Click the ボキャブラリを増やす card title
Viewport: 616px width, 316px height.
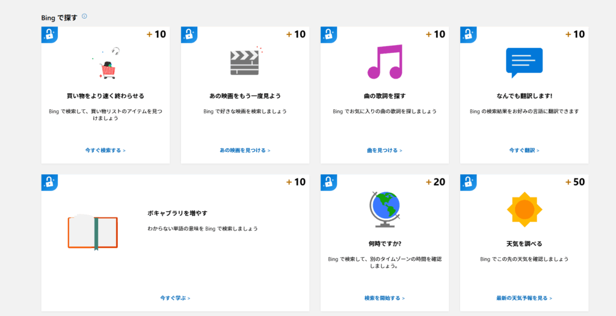pyautogui.click(x=177, y=213)
